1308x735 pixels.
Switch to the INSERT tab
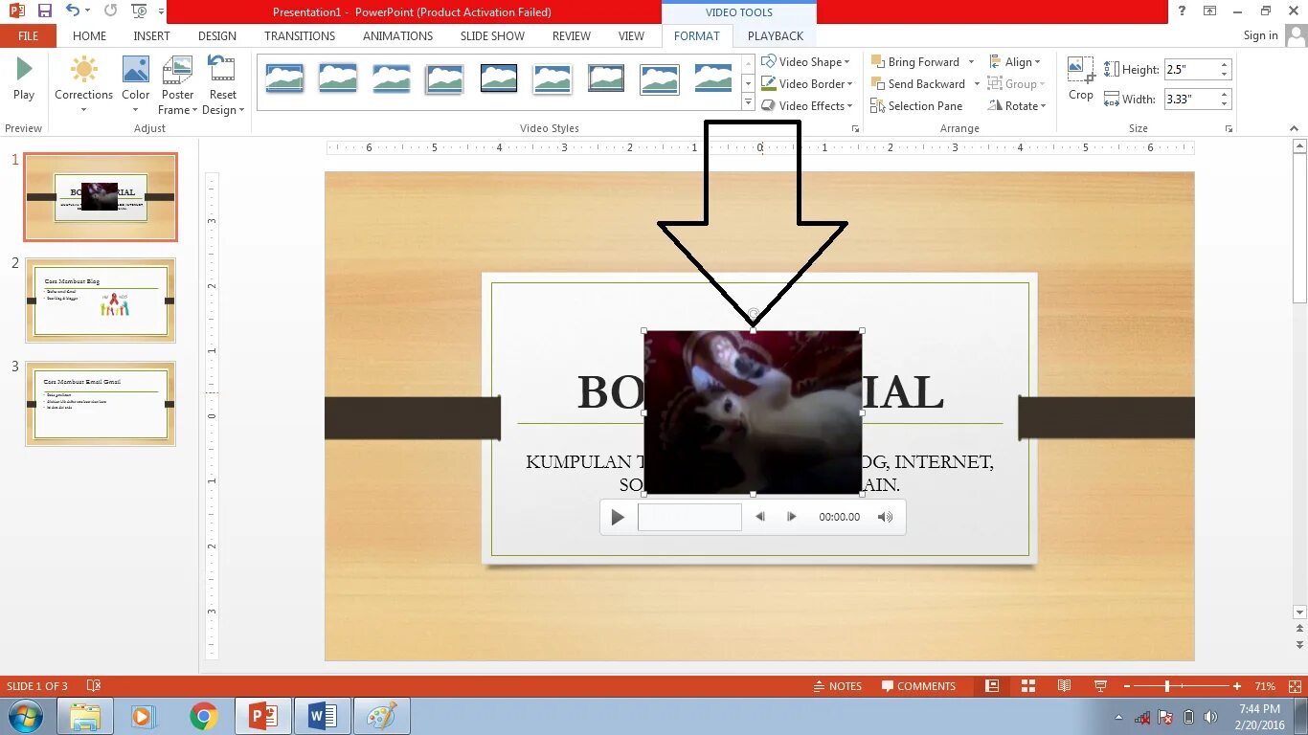[151, 35]
